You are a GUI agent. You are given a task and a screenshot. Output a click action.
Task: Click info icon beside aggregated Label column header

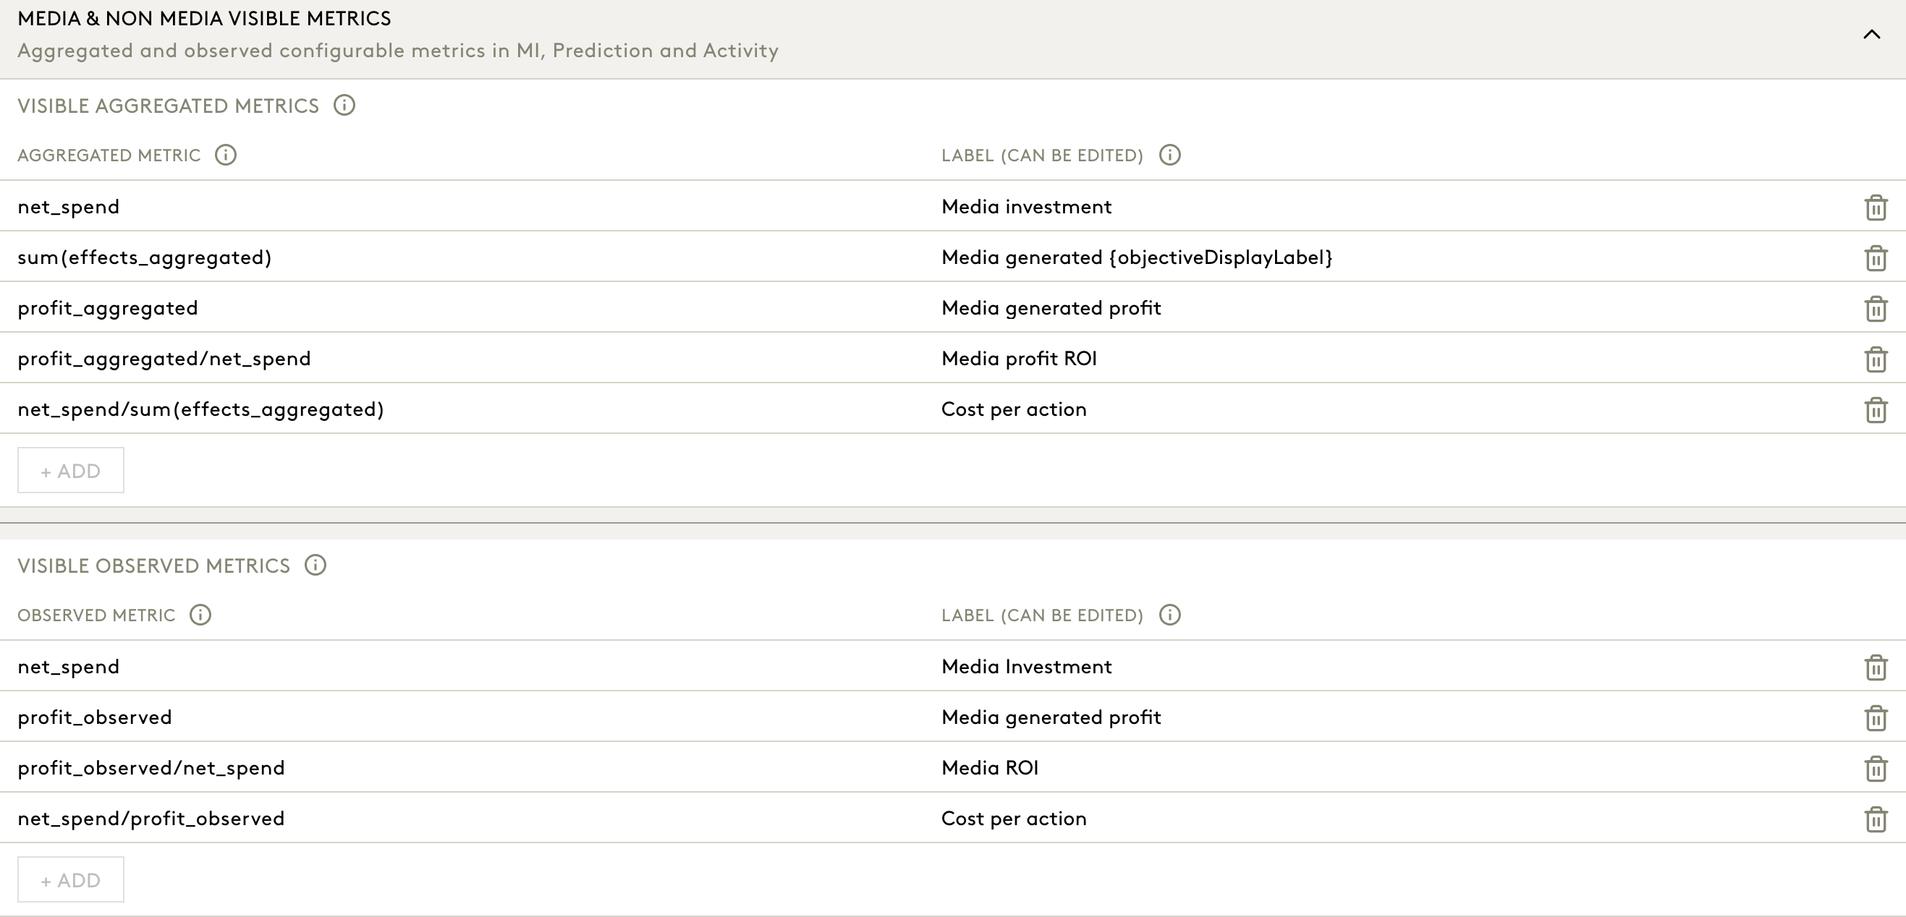click(1170, 155)
